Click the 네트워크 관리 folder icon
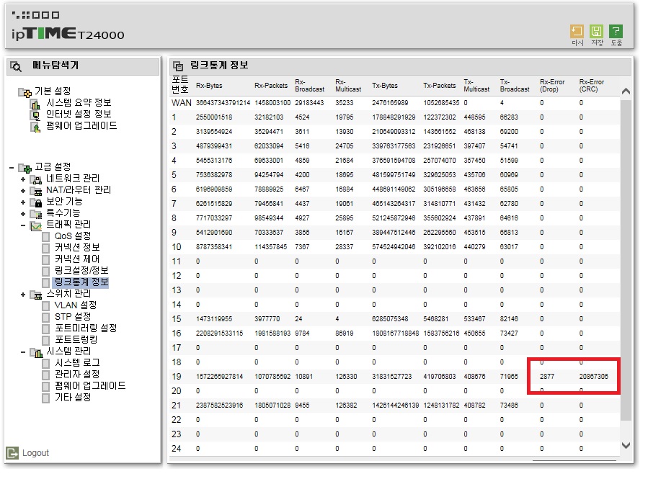This screenshot has height=479, width=648. pyautogui.click(x=36, y=179)
